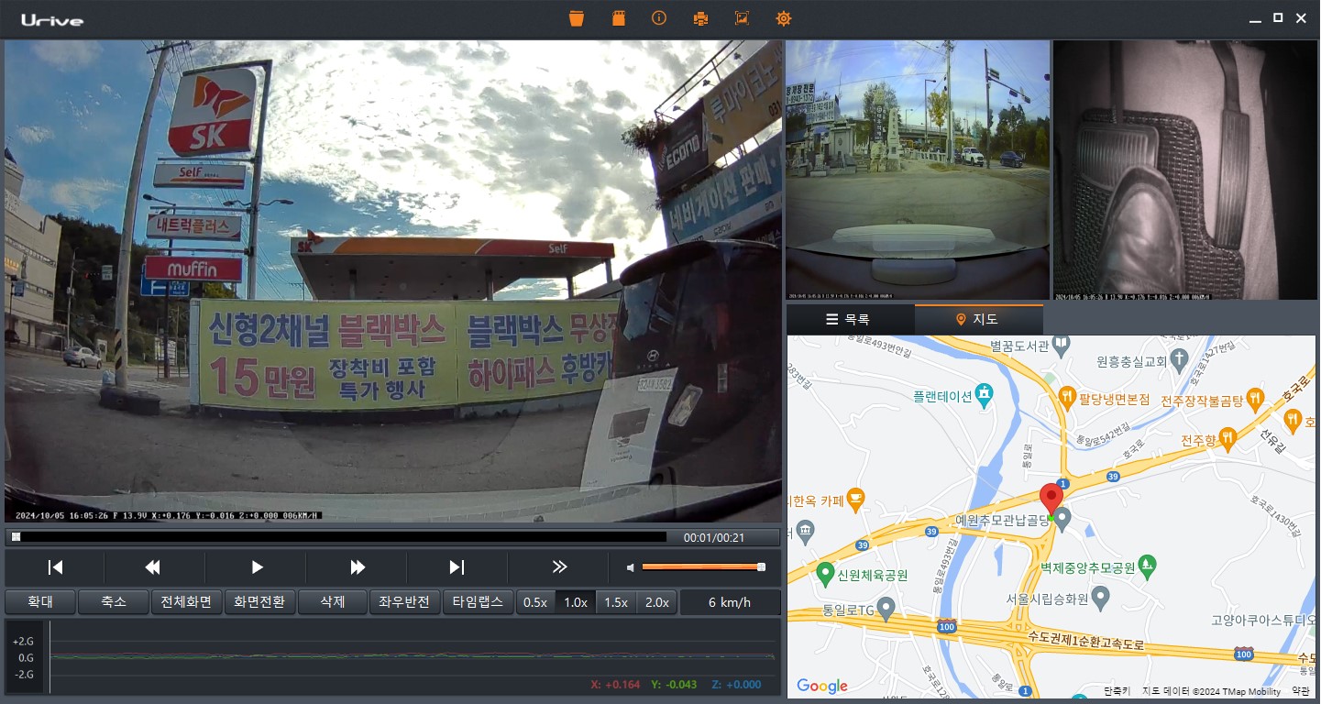Click the SD card icon
Image resolution: width=1321 pixels, height=704 pixels.
[x=618, y=18]
